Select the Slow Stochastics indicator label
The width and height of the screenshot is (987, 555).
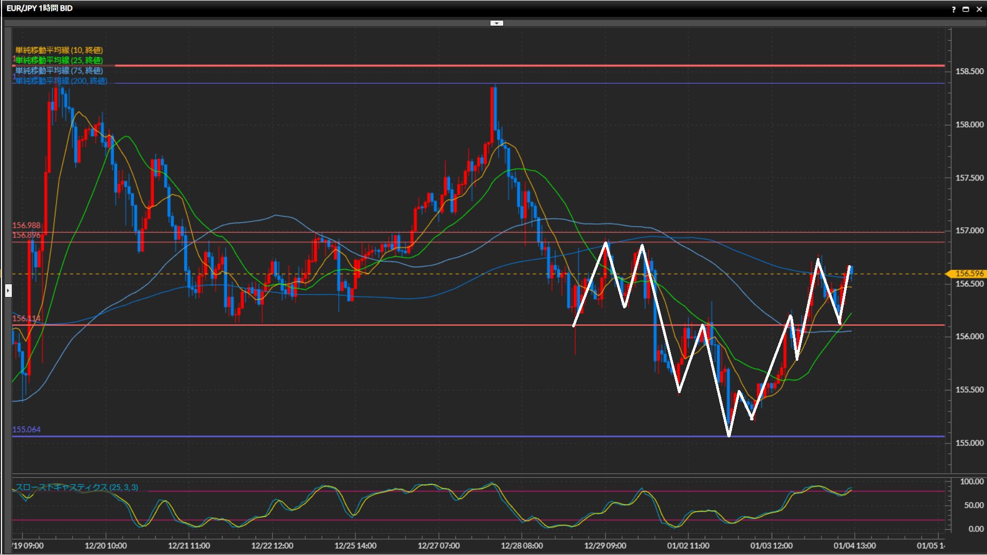point(77,487)
